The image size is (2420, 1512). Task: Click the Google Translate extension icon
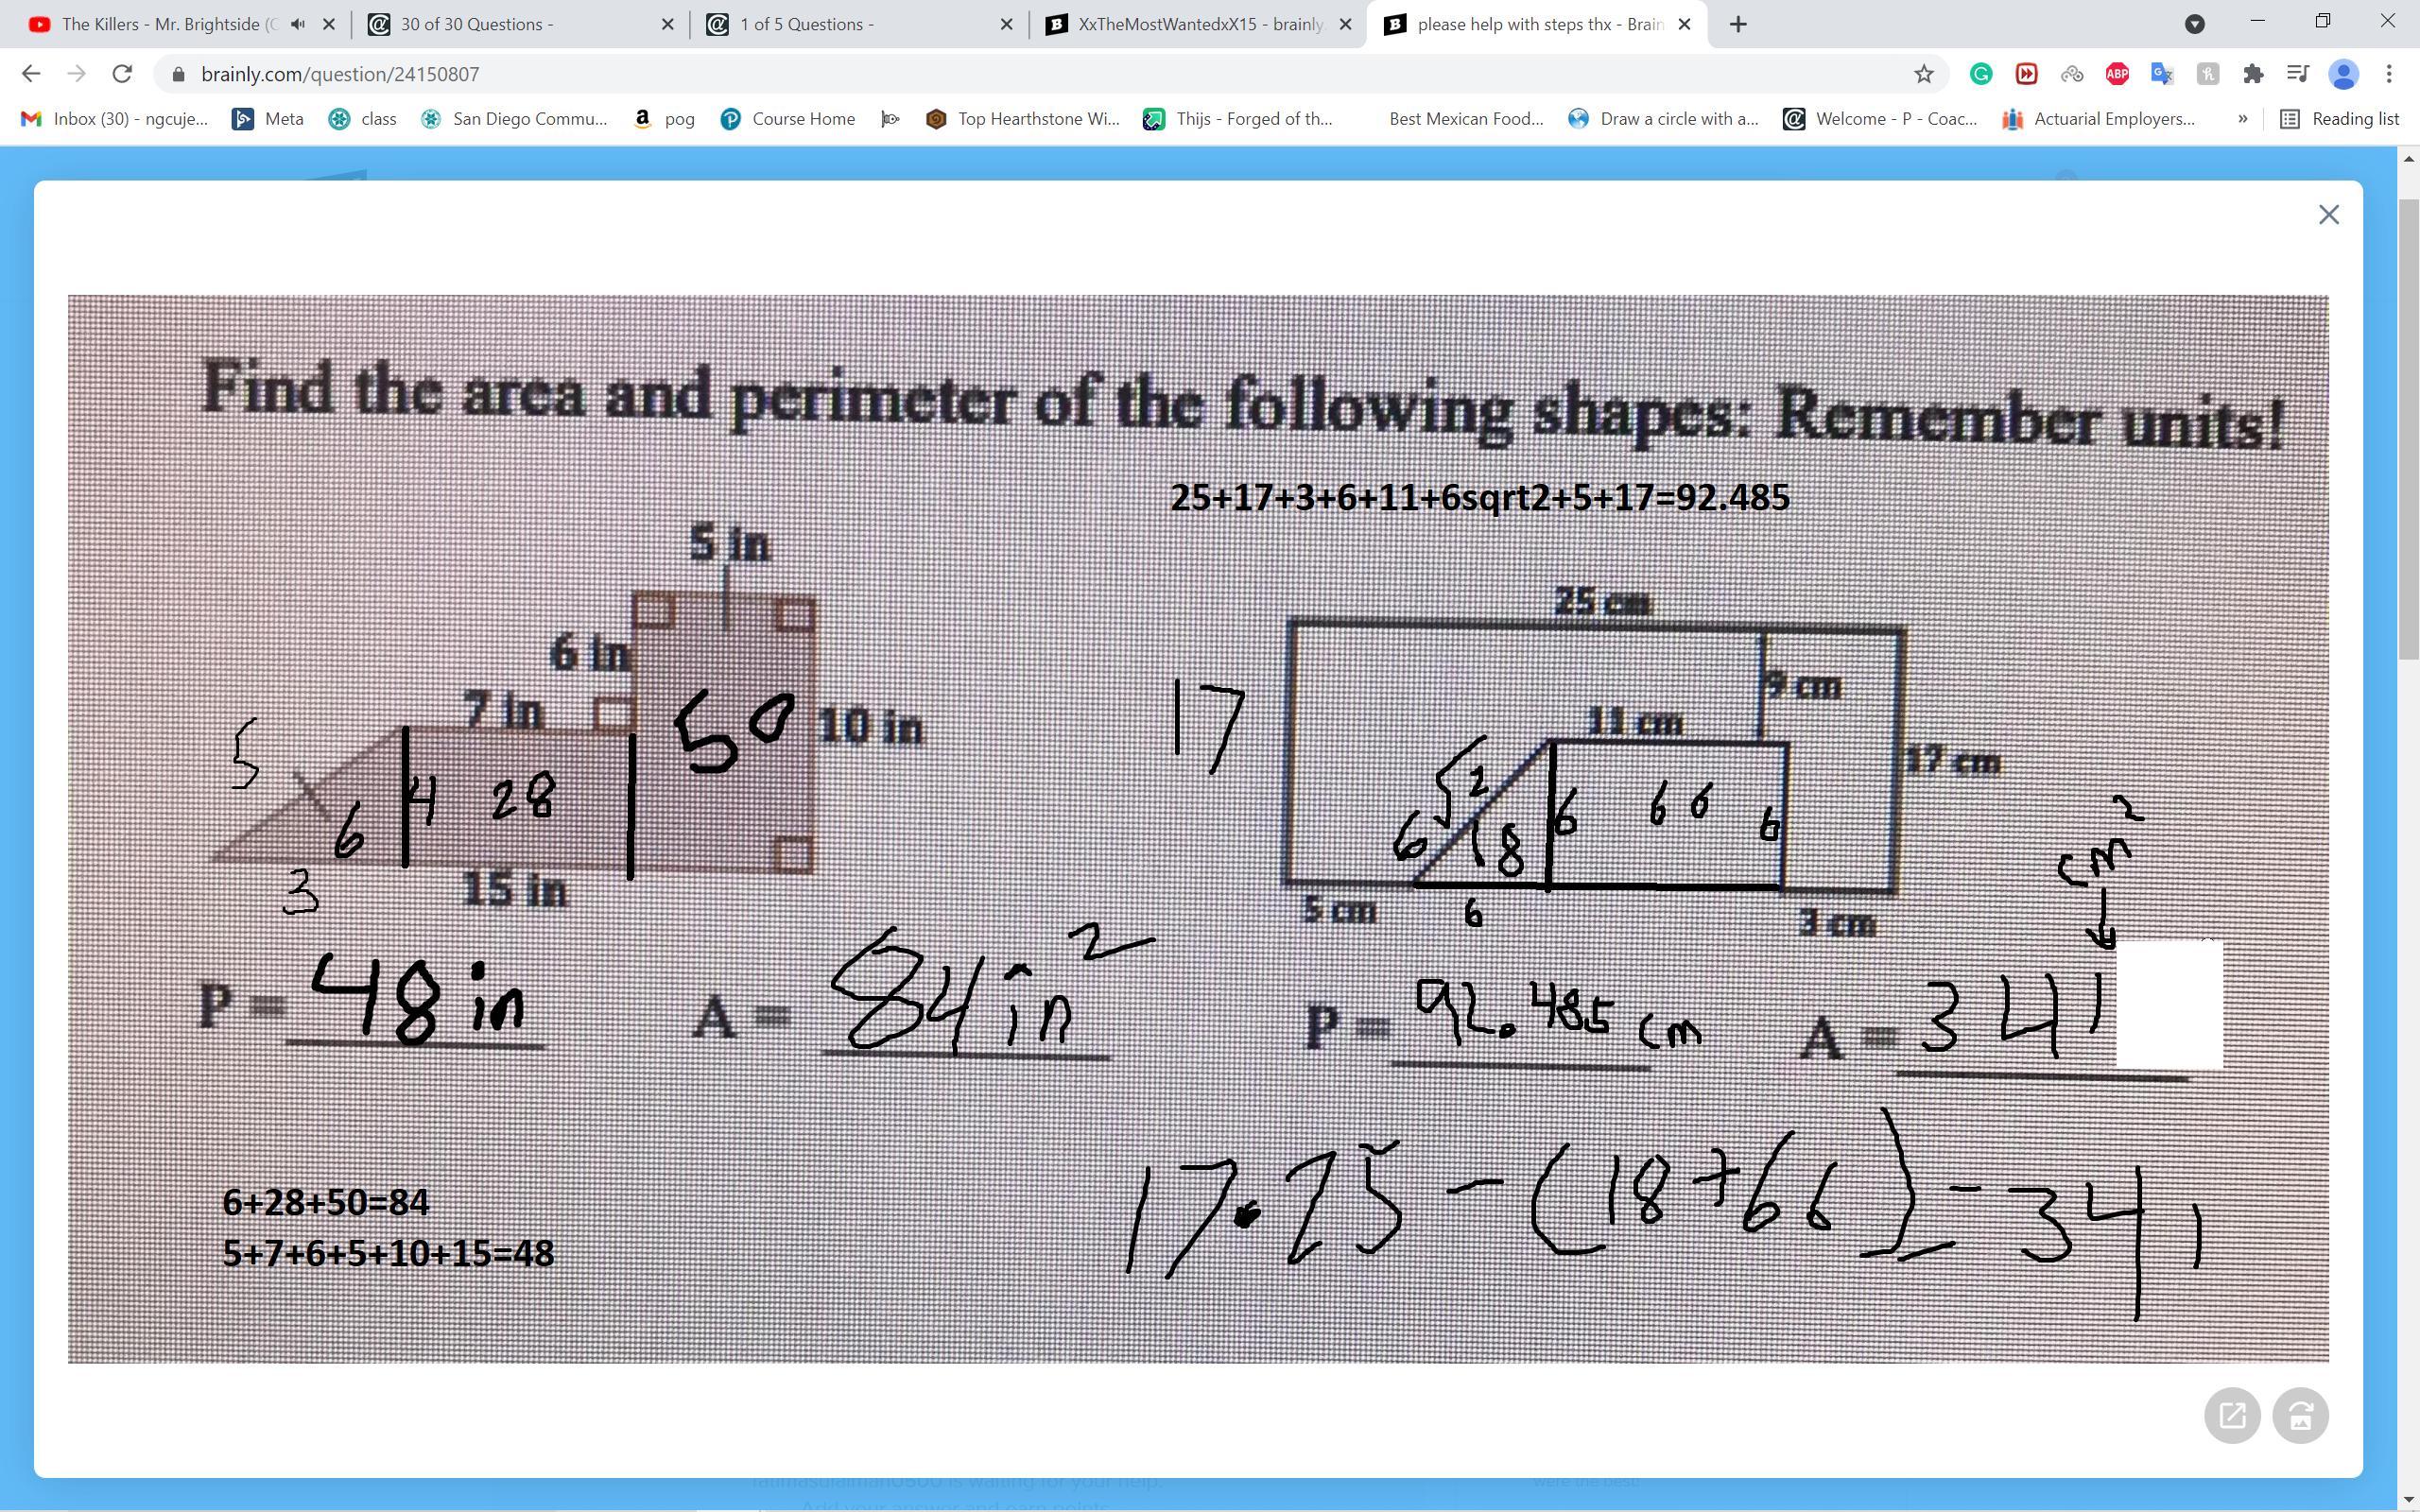click(x=2162, y=74)
